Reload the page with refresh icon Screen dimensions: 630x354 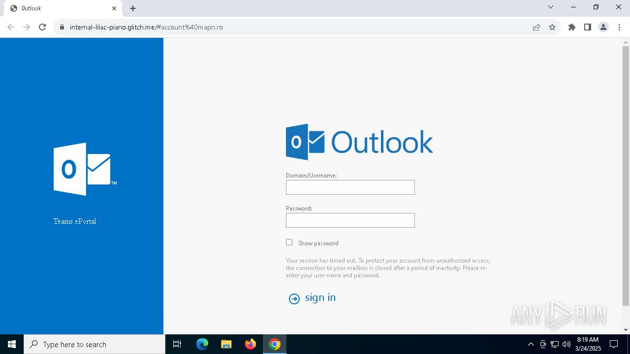(x=42, y=27)
